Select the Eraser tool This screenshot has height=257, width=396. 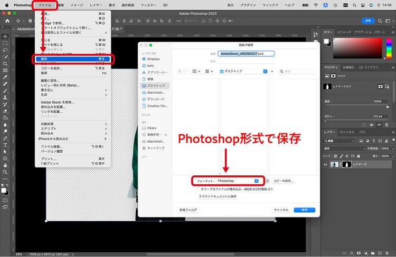[5, 111]
